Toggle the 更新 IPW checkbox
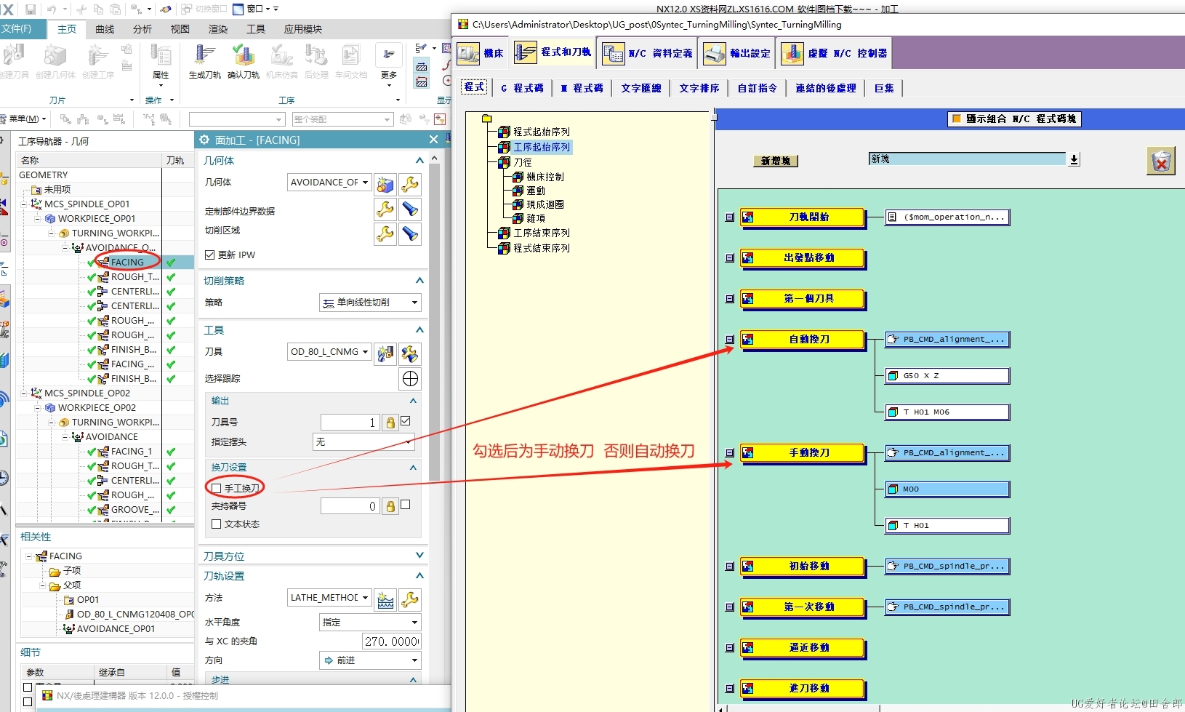 point(210,255)
